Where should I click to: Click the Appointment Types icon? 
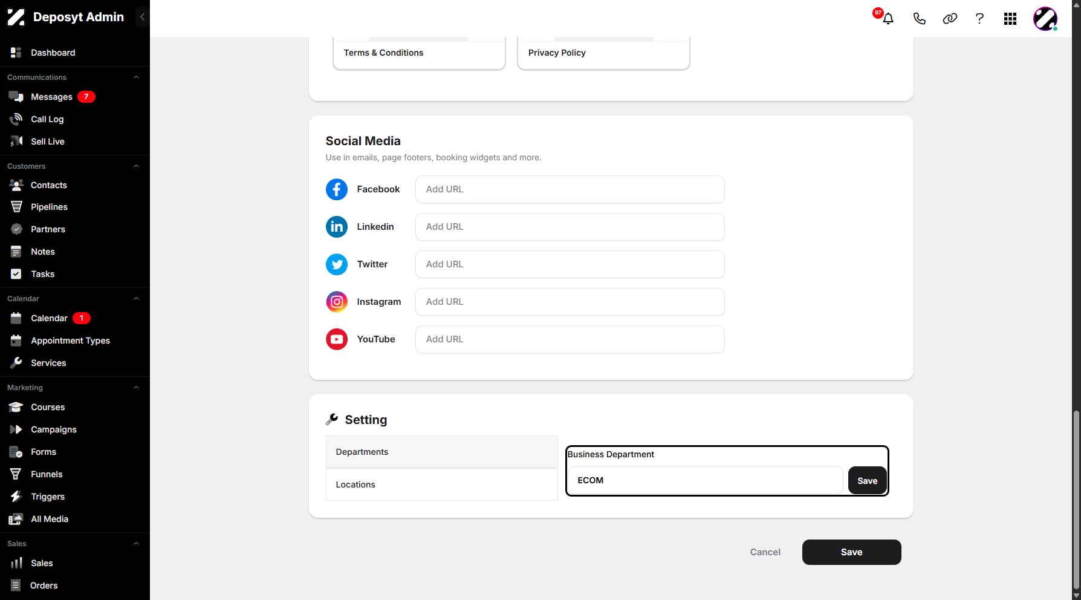(x=16, y=341)
